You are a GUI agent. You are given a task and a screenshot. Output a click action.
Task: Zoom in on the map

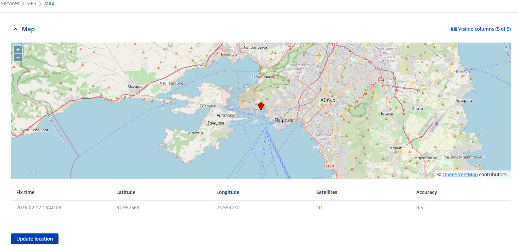click(18, 50)
